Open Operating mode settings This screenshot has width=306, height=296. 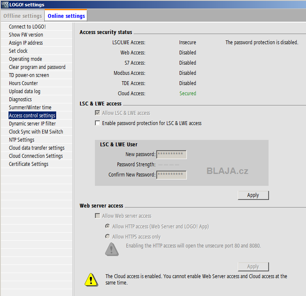pyautogui.click(x=26, y=59)
